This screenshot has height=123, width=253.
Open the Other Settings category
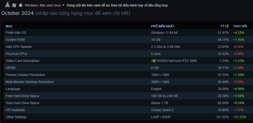pos(127,117)
